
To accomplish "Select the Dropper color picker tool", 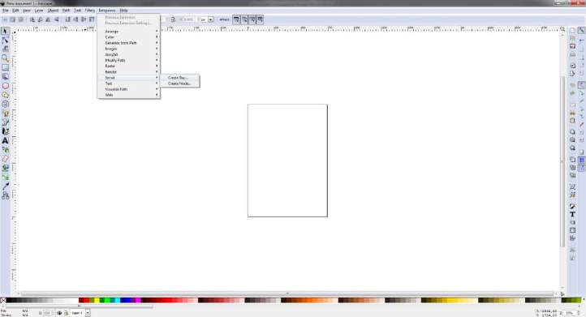I will pos(5,186).
